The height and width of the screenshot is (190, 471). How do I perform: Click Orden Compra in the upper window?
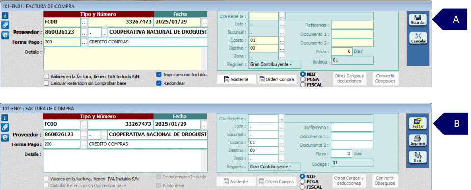(x=277, y=79)
